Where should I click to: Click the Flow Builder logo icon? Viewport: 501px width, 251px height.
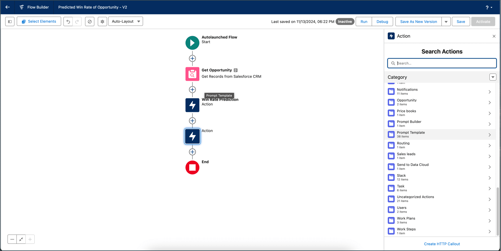point(22,7)
